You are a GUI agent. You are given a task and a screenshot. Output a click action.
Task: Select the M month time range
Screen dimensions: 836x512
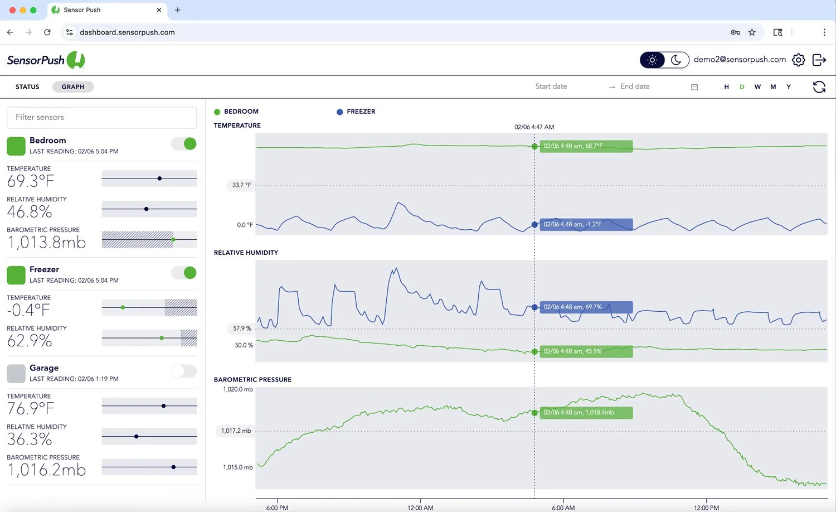773,87
